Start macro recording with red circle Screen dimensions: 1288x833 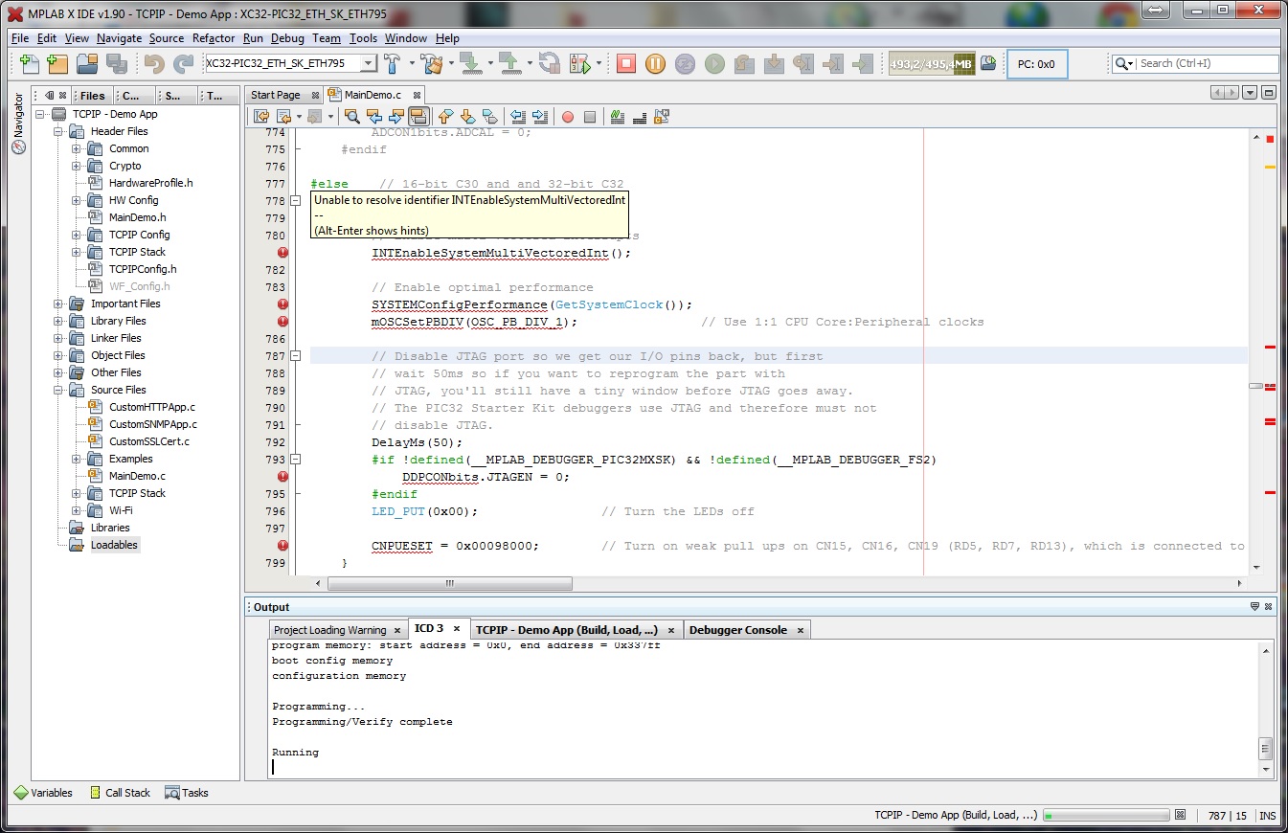(568, 117)
